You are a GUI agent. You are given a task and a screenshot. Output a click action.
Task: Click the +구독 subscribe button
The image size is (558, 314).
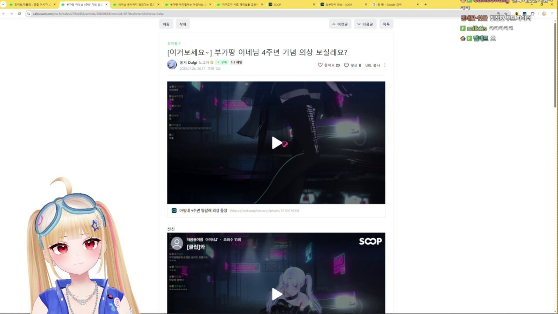222,62
